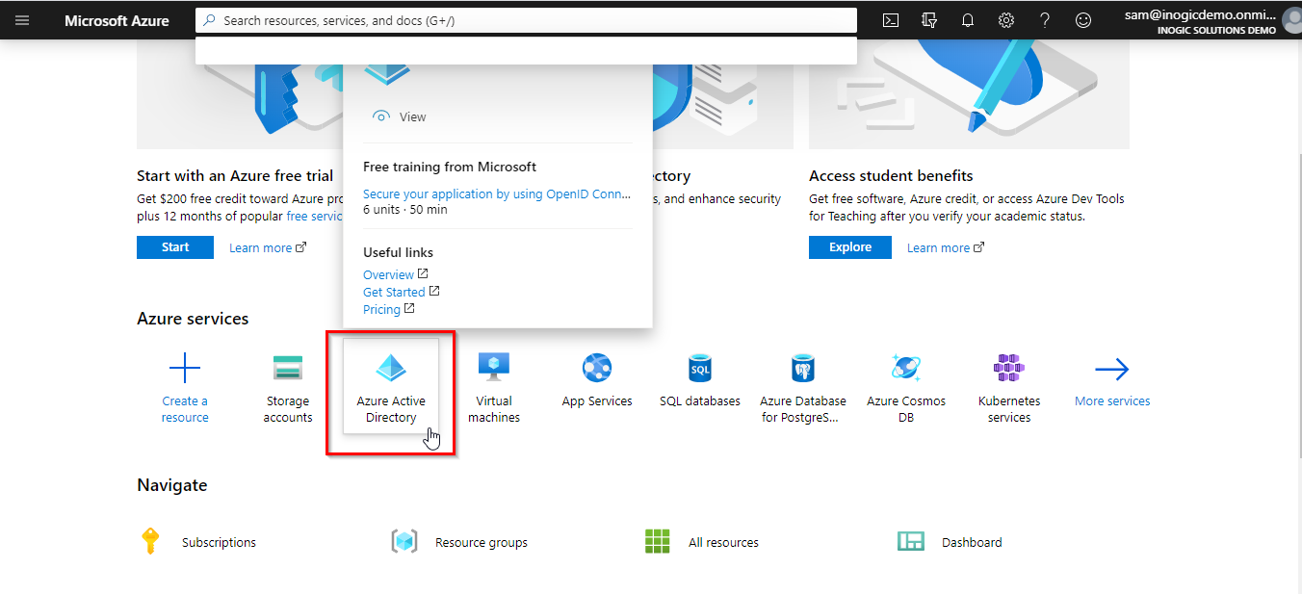The width and height of the screenshot is (1302, 594).
Task: Open SQL databases service
Action: click(700, 381)
